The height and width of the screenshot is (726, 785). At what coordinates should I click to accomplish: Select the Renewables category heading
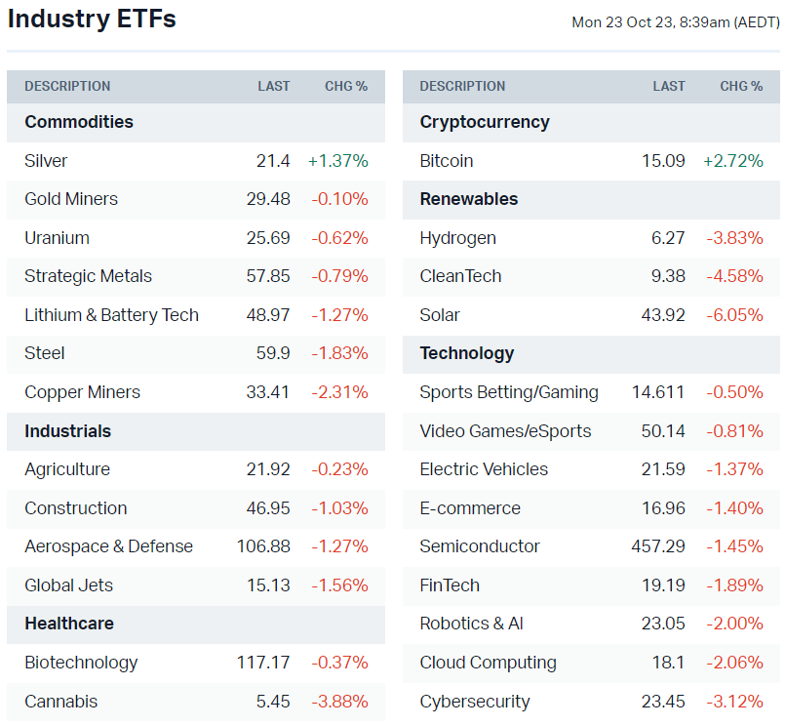469,199
